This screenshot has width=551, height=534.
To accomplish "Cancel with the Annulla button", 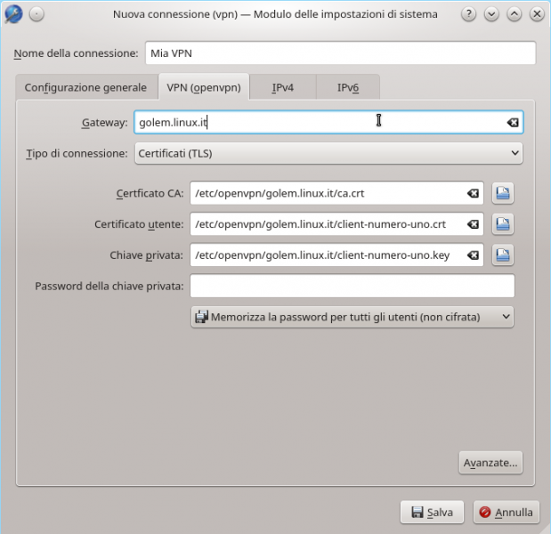I will (x=506, y=513).
